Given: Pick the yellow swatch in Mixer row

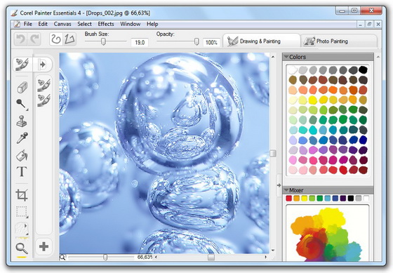Looking at the screenshot, I should pos(305,199).
